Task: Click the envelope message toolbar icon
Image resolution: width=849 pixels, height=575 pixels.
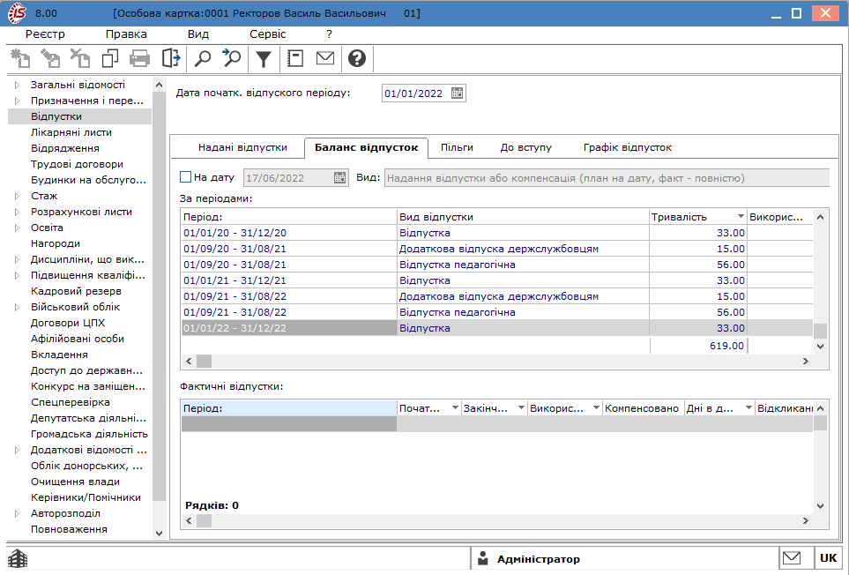Action: (x=324, y=57)
